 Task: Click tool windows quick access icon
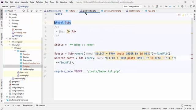click(x=2, y=109)
